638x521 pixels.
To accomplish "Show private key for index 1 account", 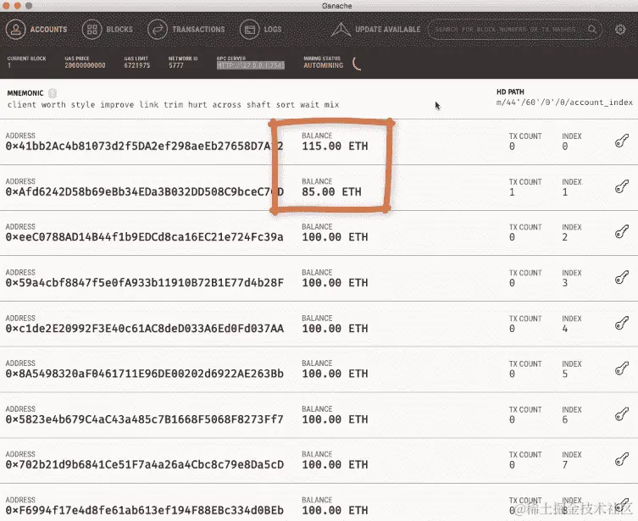I will pos(622,186).
